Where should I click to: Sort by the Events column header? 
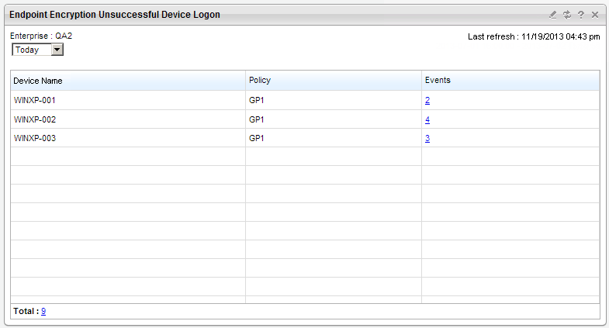tap(437, 81)
